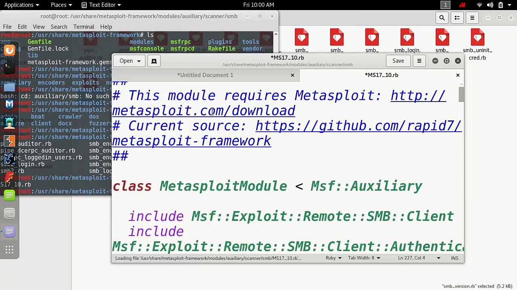The height and width of the screenshot is (290, 517).
Task: Toggle list view in file manager
Action: tap(457, 18)
